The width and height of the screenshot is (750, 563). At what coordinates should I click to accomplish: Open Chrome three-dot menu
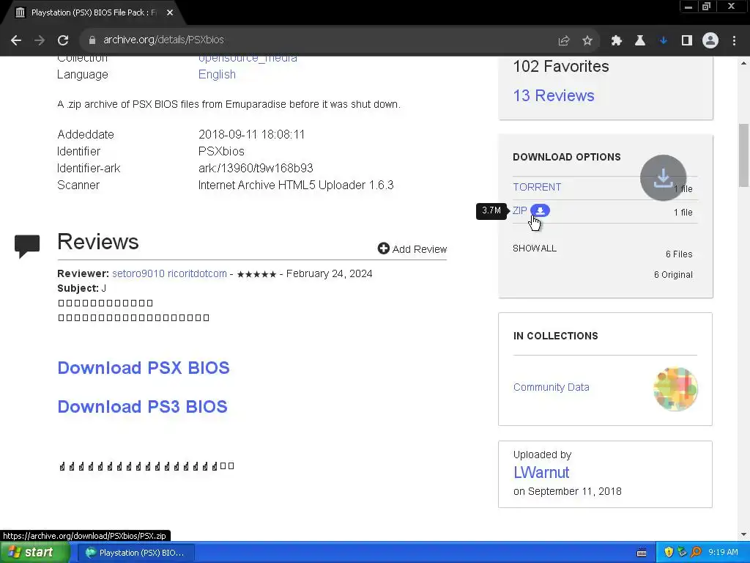coord(734,41)
